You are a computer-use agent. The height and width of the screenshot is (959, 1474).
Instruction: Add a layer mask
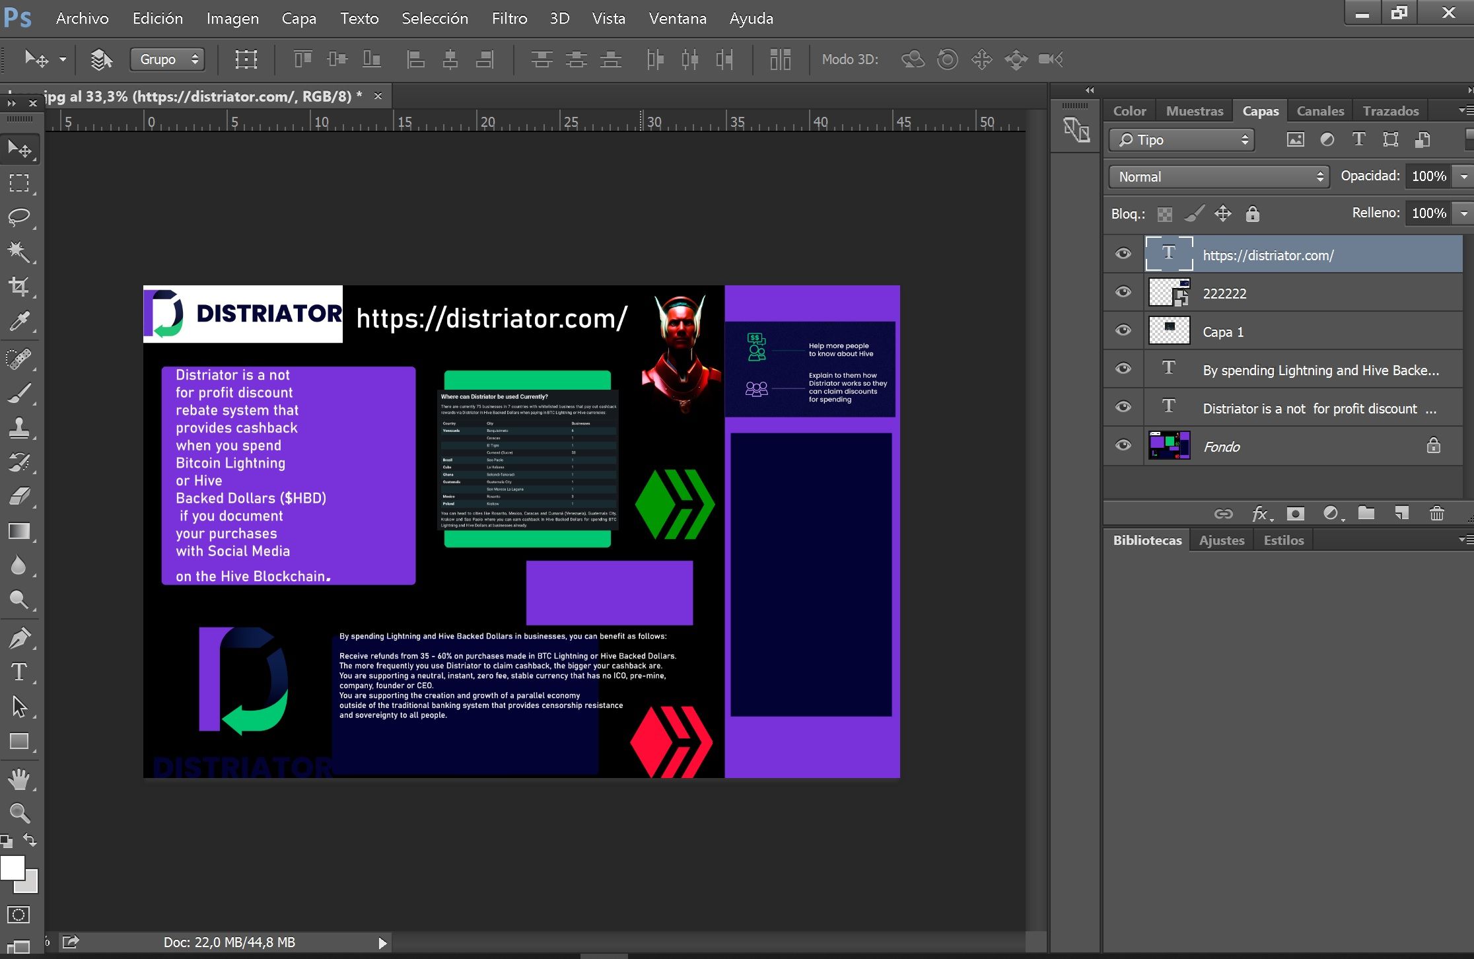(x=1296, y=513)
